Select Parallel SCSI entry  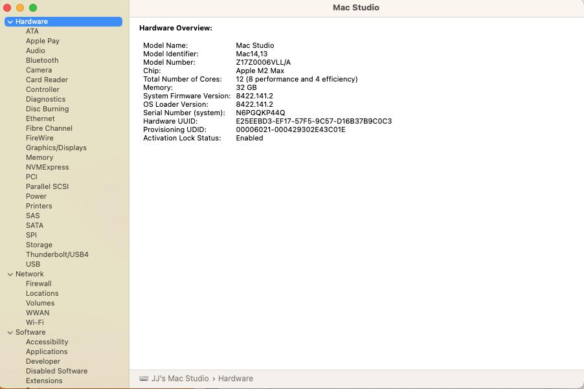click(47, 186)
